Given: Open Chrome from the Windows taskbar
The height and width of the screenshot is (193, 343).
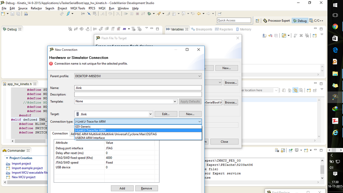Looking at the screenshot, I should (x=335, y=26).
